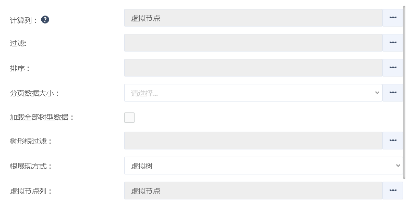Click the chevron arrow in 根展现方式 select

[x=398, y=166]
